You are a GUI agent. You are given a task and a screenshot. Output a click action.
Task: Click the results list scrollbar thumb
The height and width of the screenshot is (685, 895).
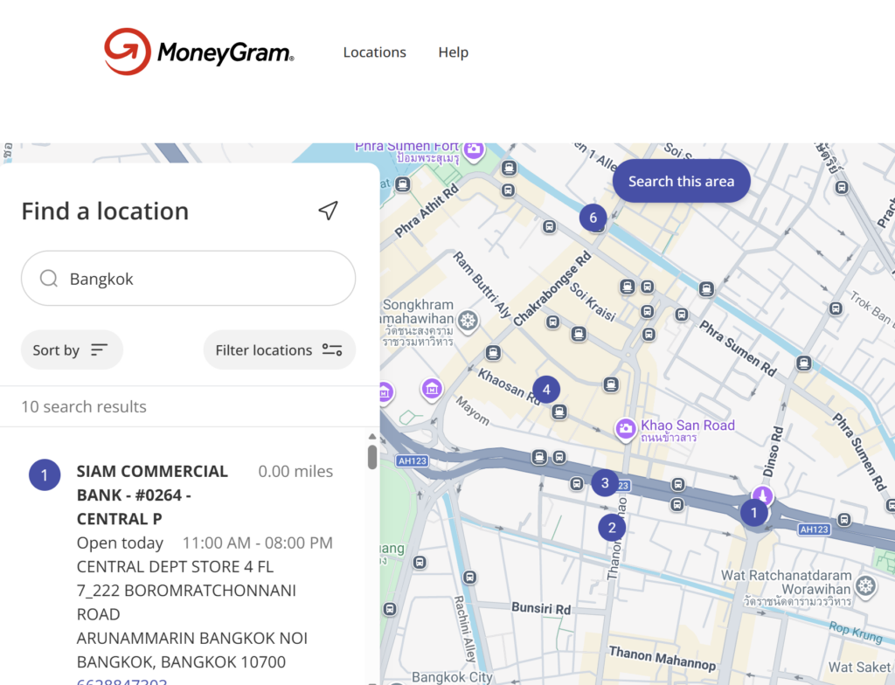(372, 457)
